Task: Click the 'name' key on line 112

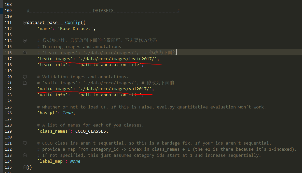Action: (x=45, y=29)
